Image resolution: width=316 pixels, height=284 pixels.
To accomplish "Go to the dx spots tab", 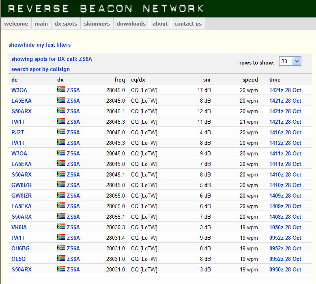I will (66, 24).
